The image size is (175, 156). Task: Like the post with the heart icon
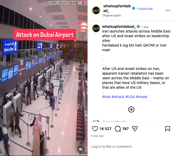[95, 129]
